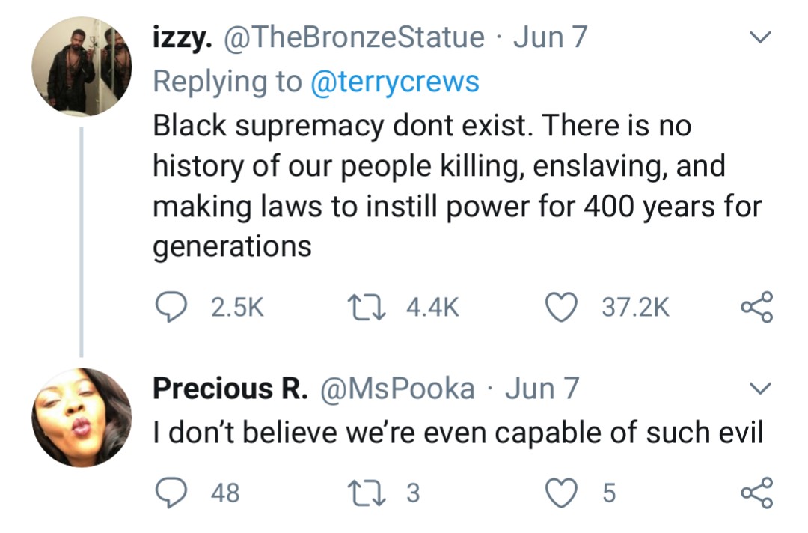
Task: Share Precious R.'s tweet
Action: point(756,492)
